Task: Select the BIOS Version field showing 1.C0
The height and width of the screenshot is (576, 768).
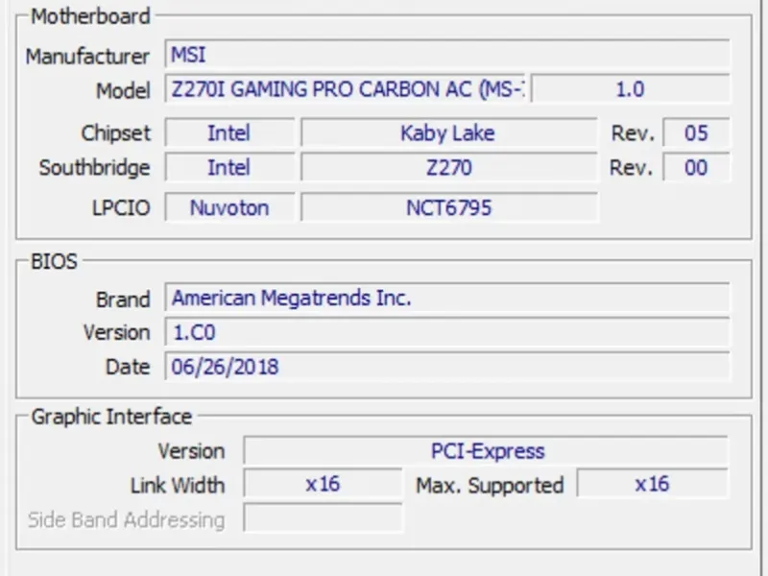Action: [x=446, y=332]
